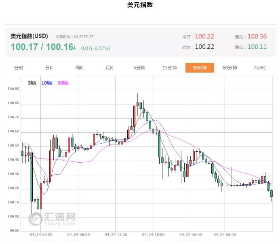Click the blue 10MA legend label
The width and height of the screenshot is (280, 244).
47,83
